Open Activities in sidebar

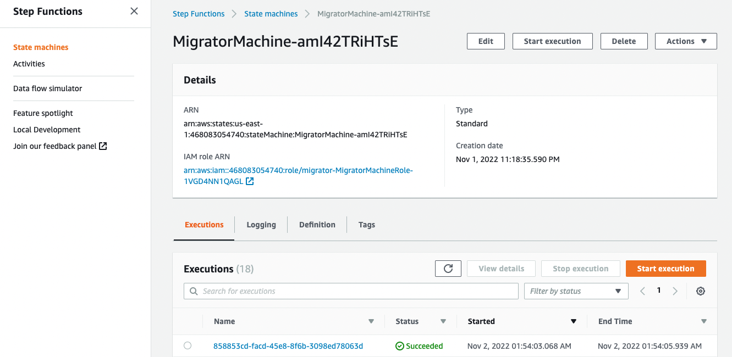[x=29, y=64]
